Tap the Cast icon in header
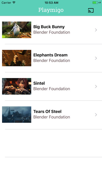102x181 pixels. [91, 10]
